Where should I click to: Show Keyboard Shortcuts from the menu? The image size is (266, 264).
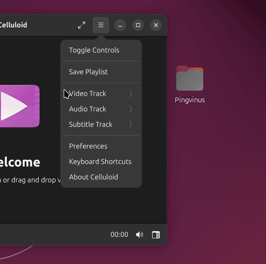point(101,162)
